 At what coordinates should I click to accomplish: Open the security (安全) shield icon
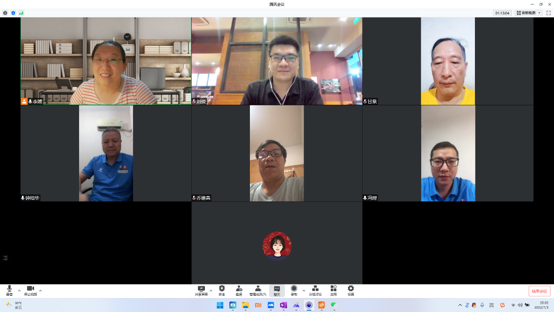(x=222, y=289)
